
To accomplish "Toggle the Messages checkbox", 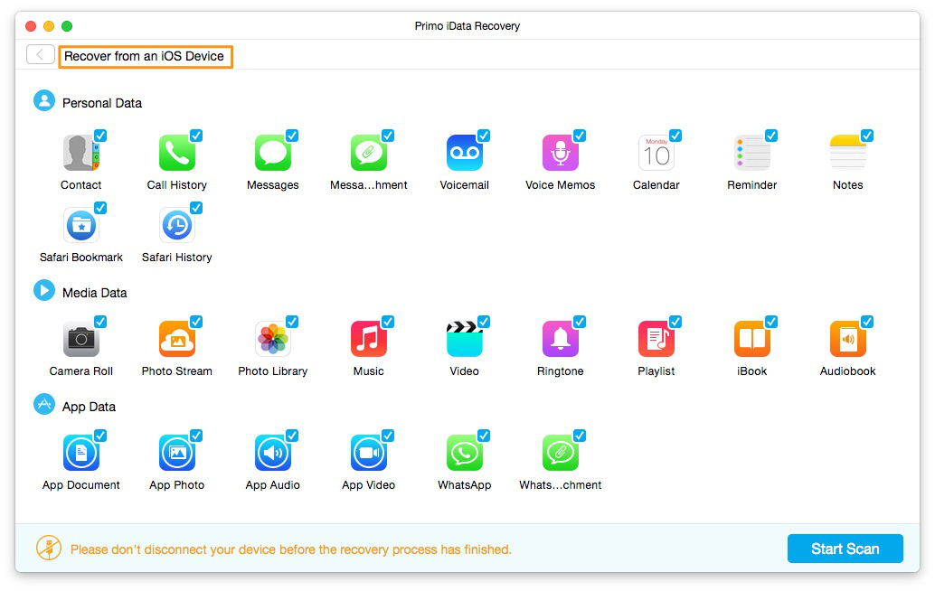I will (292, 136).
